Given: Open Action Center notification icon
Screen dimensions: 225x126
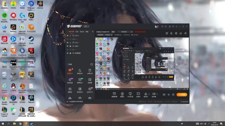Looking at the screenshot, I should tap(221, 124).
